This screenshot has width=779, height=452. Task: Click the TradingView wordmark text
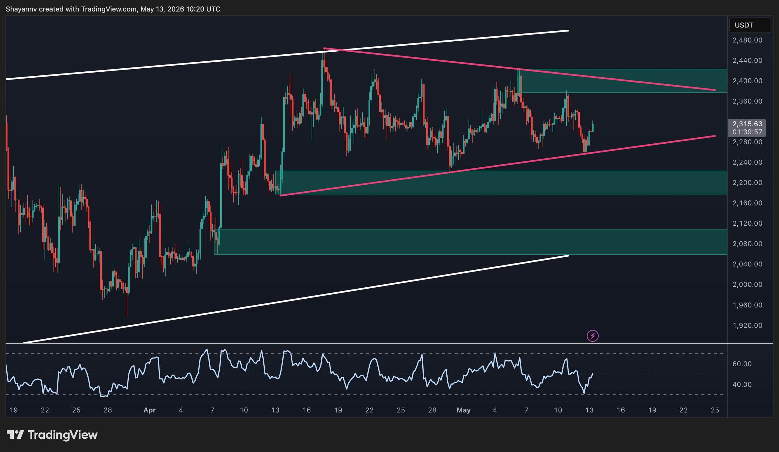pyautogui.click(x=63, y=435)
